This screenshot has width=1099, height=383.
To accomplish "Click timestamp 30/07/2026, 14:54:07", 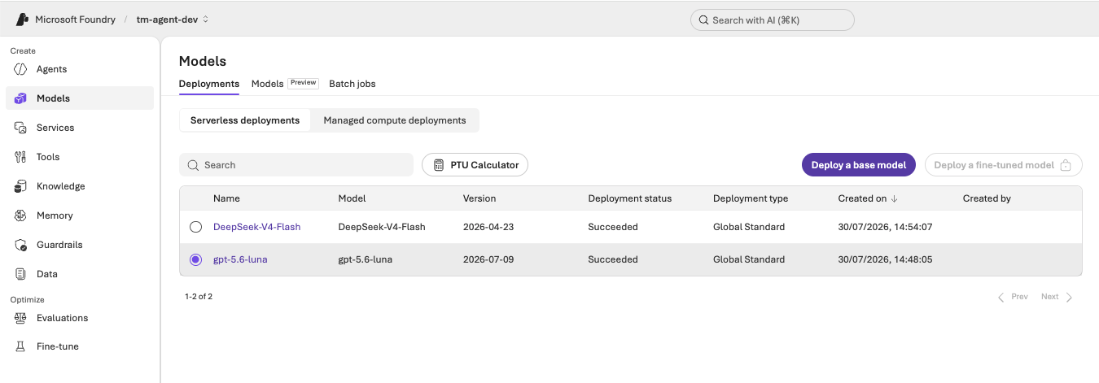I will (885, 227).
